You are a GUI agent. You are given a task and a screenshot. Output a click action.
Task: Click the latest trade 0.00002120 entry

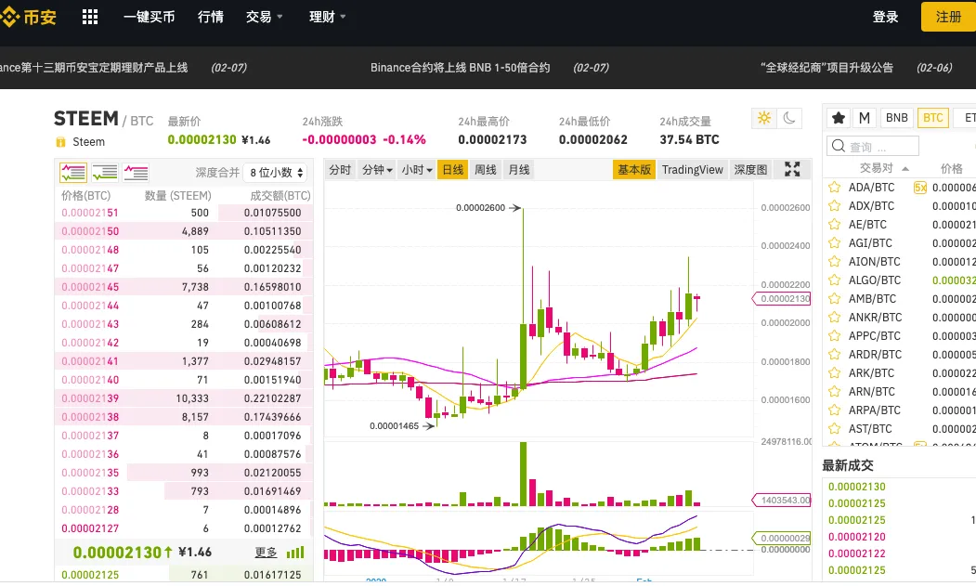(x=857, y=537)
